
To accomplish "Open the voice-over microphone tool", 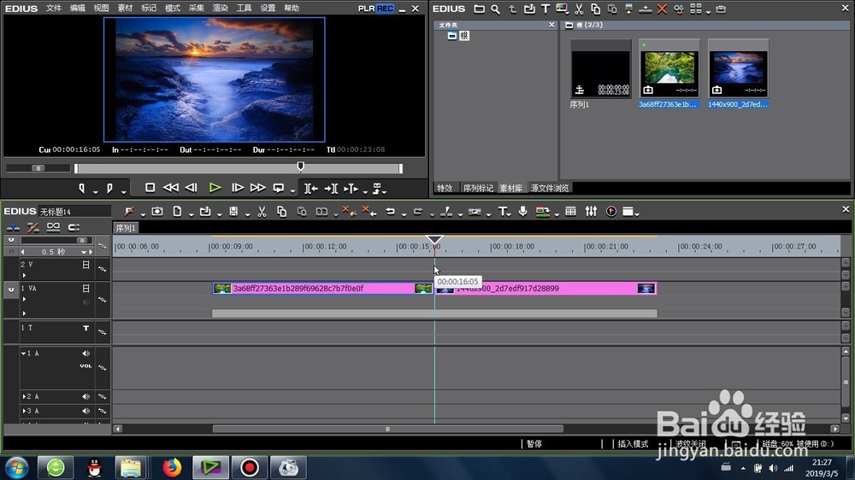I will (522, 212).
